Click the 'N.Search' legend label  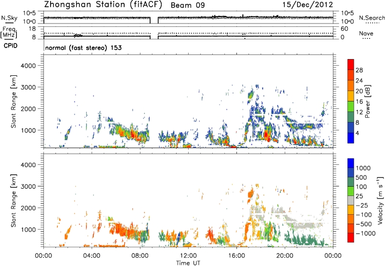pyautogui.click(x=372, y=18)
